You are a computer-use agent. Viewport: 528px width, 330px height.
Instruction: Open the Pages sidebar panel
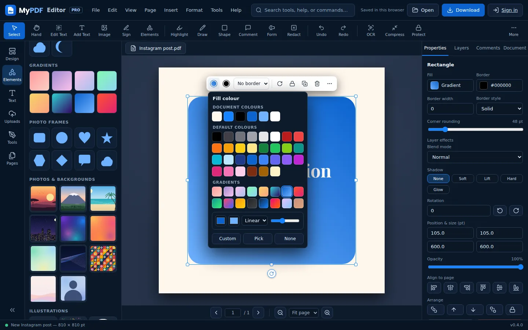point(12,158)
